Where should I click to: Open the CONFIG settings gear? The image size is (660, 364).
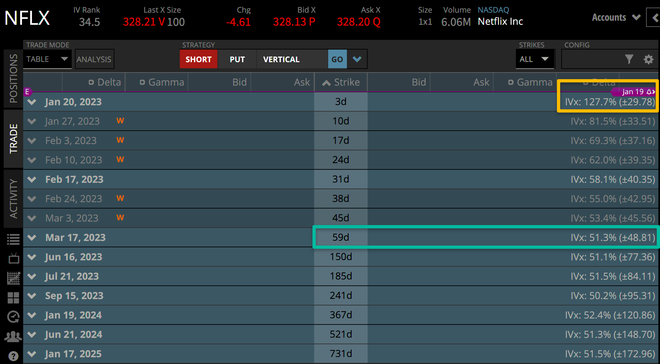[648, 59]
